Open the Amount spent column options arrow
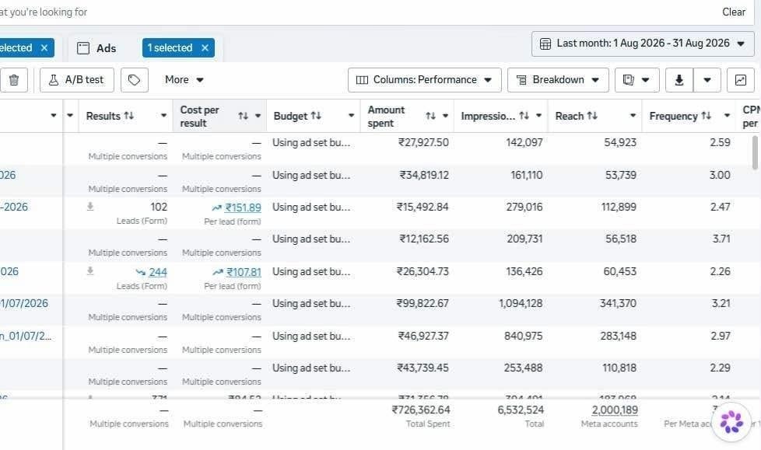The image size is (761, 450). click(445, 115)
